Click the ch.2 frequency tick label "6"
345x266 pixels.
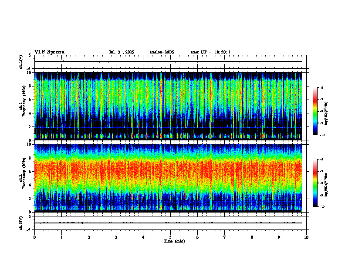(x=30, y=172)
